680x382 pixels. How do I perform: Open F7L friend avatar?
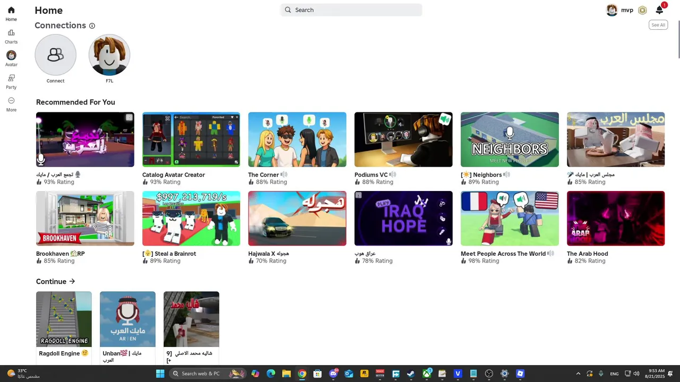(x=109, y=55)
